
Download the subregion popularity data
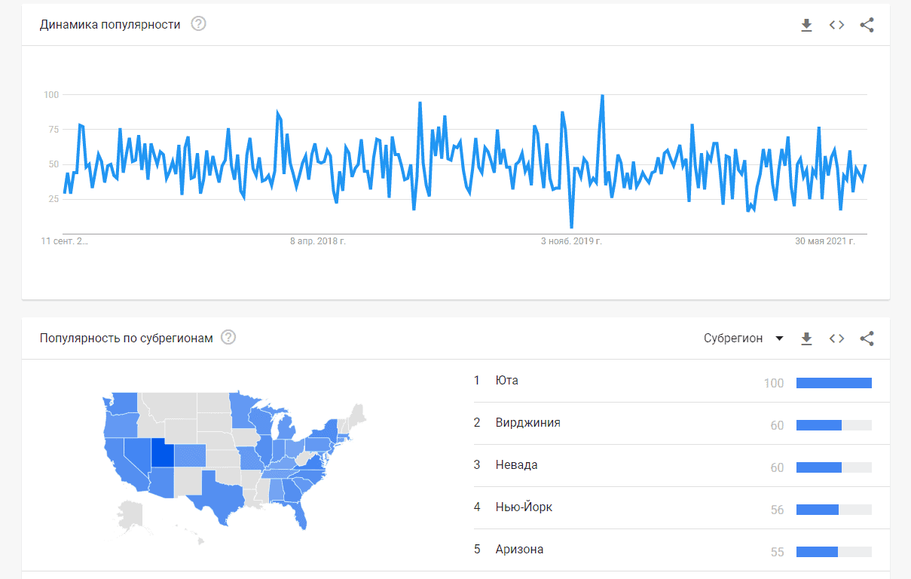coord(806,339)
